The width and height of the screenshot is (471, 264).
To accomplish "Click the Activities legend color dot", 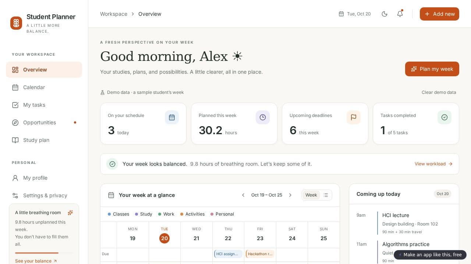I will pyautogui.click(x=182, y=214).
